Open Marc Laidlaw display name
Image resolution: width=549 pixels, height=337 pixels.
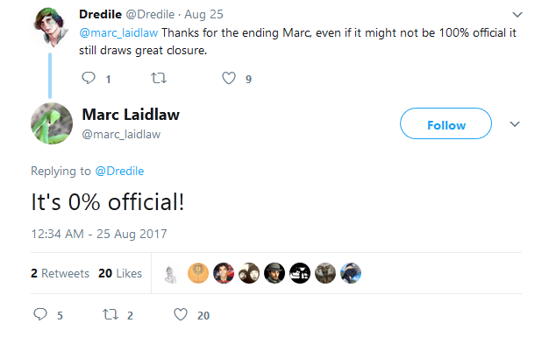(x=131, y=115)
